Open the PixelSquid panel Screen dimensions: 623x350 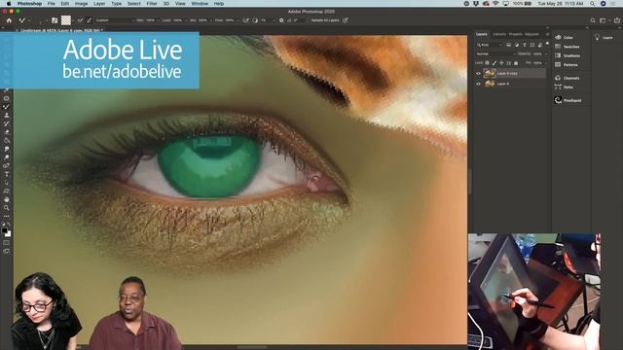pos(568,100)
